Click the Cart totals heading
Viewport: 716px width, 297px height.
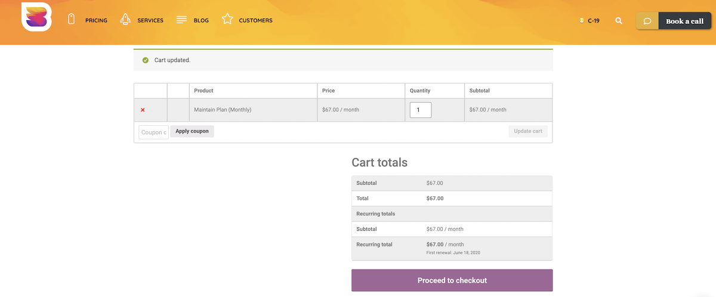379,162
